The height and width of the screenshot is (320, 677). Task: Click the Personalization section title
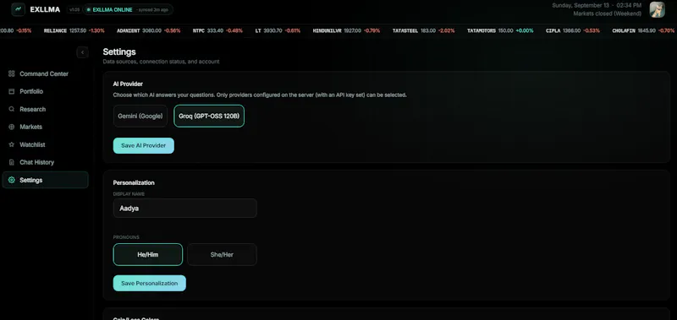[134, 182]
